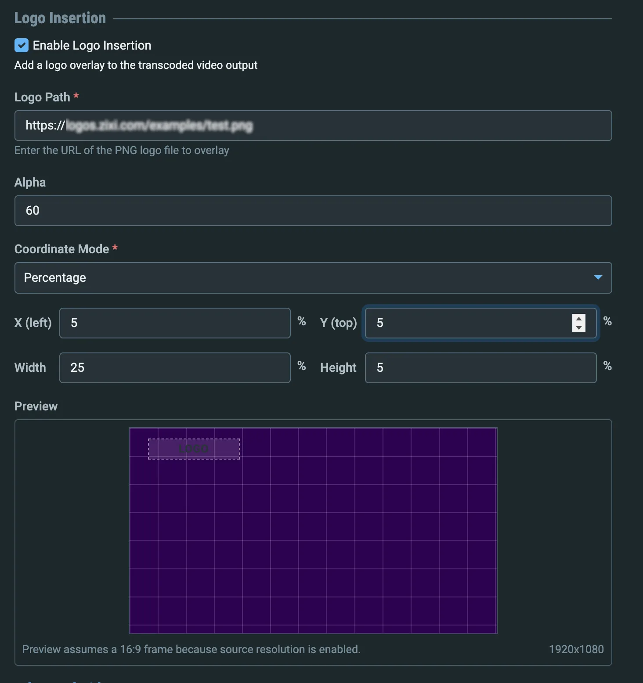Click the Logo Path URL field
643x683 pixels.
[x=313, y=126]
